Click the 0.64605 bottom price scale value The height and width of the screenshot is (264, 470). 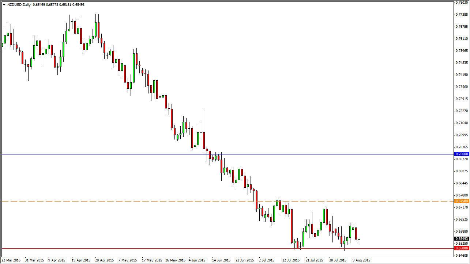(462, 255)
